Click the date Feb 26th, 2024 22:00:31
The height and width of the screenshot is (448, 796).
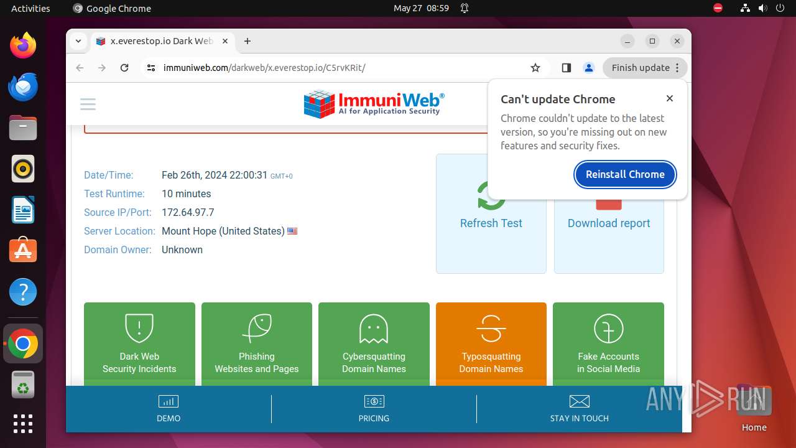(215, 175)
